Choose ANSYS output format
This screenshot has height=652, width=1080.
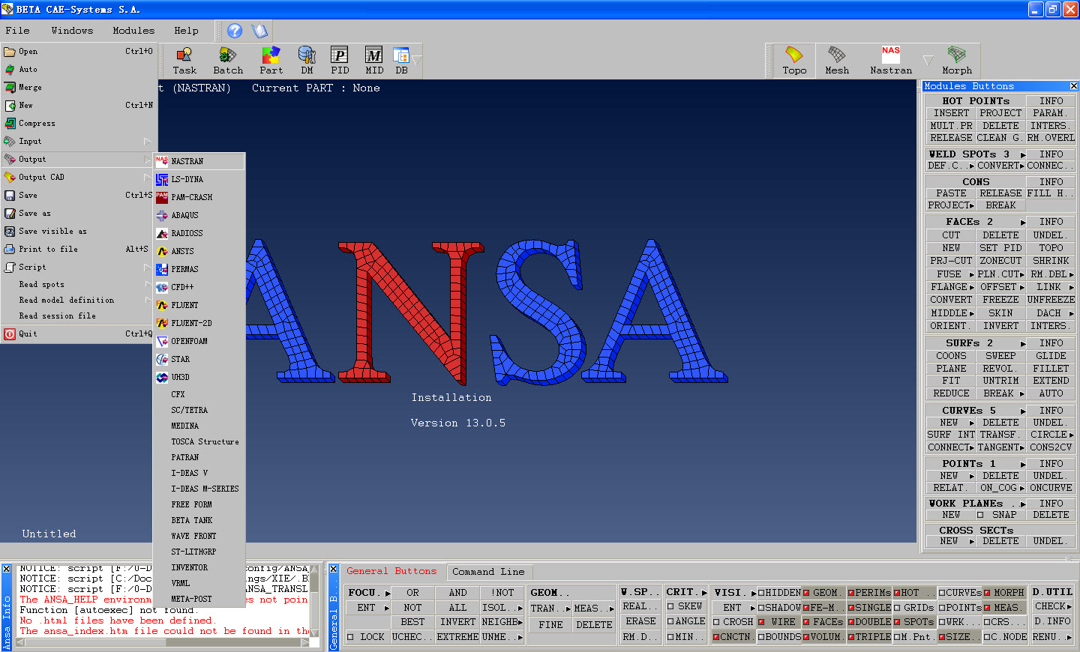tap(199, 251)
